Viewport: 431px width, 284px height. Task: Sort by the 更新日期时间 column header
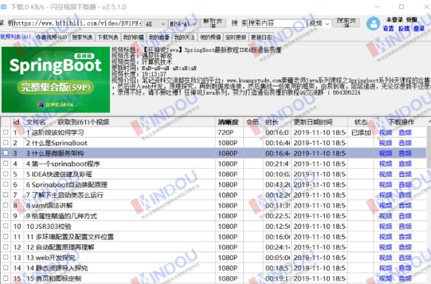319,122
